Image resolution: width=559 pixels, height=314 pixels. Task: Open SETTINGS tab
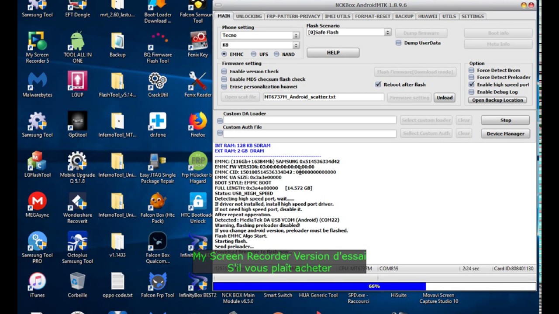473,16
